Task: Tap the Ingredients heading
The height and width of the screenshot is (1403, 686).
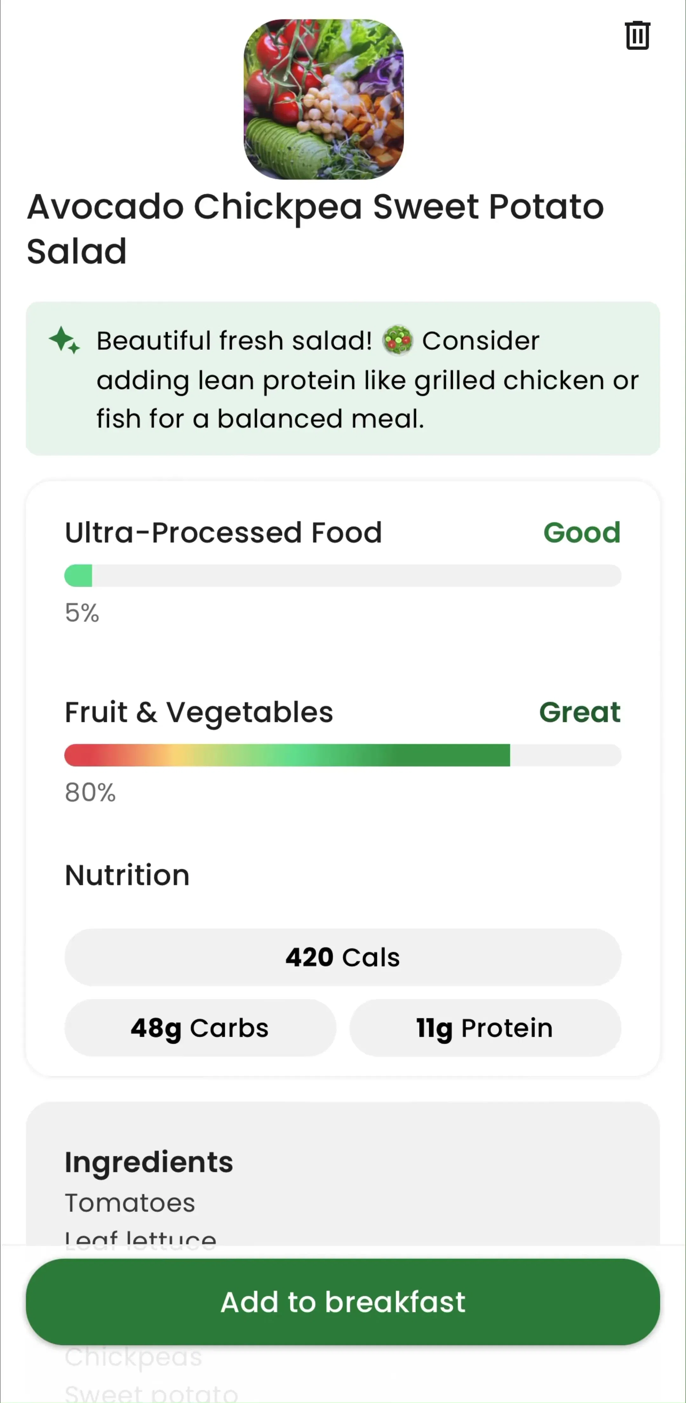Action: pos(149,1162)
